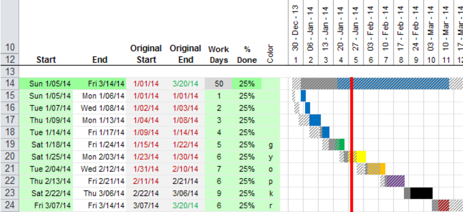Select the color code cell y
Image resolution: width=463 pixels, height=212 pixels.
tap(270, 157)
